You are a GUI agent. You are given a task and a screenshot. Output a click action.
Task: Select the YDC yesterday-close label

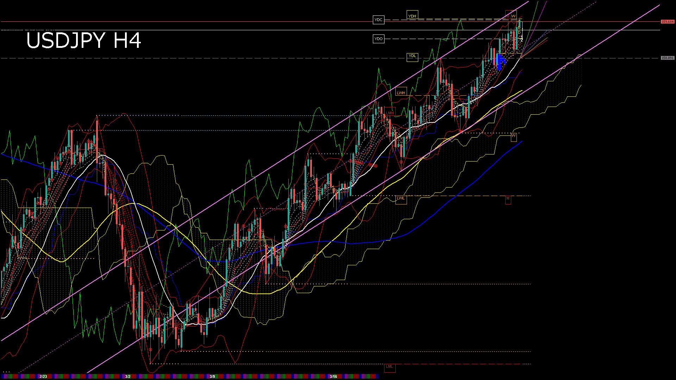point(378,20)
